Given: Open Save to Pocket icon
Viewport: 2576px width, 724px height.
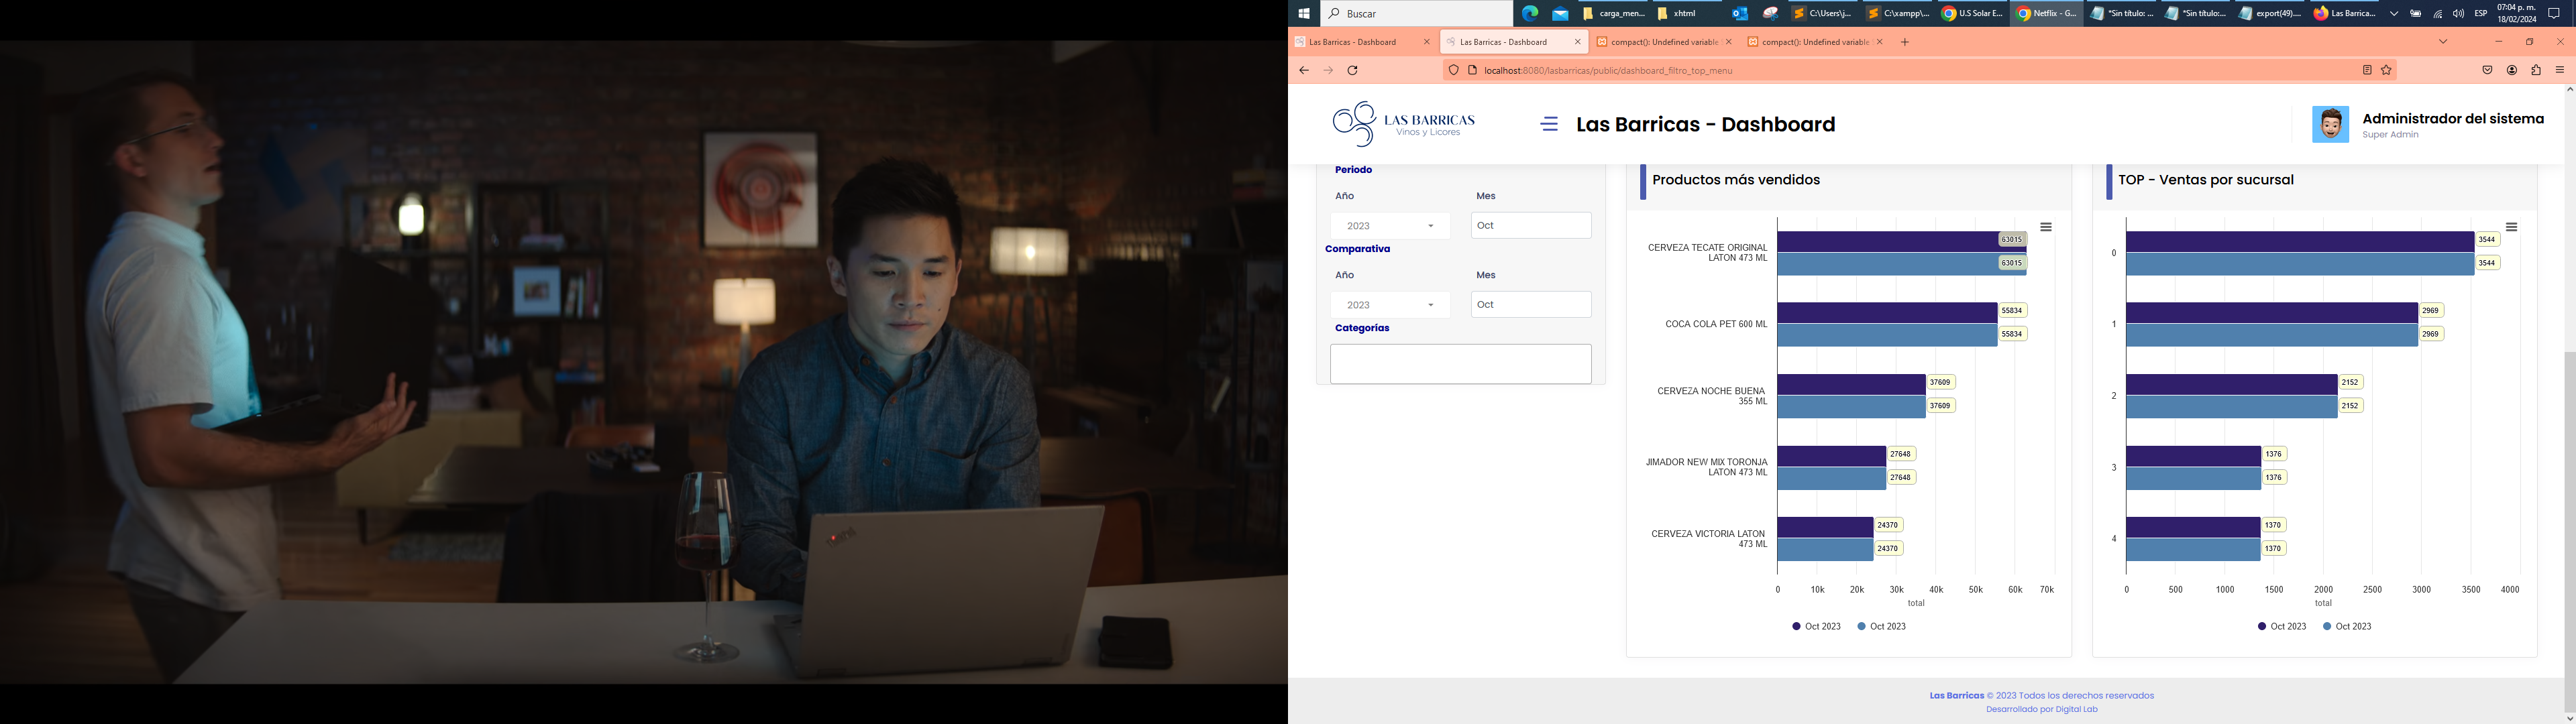Looking at the screenshot, I should pyautogui.click(x=2487, y=70).
